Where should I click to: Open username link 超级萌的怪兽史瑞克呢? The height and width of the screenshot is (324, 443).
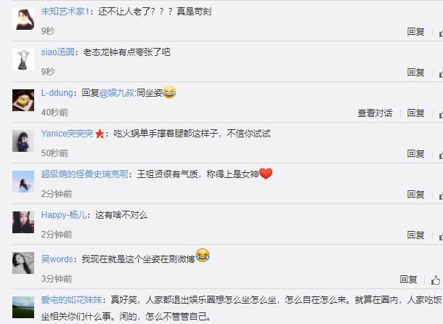(x=84, y=174)
